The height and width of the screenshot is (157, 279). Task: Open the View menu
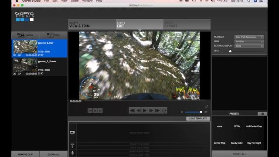coord(64,1)
